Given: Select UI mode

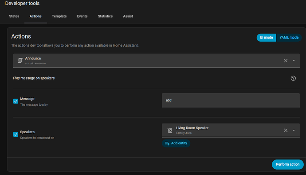Looking at the screenshot, I should tap(266, 38).
